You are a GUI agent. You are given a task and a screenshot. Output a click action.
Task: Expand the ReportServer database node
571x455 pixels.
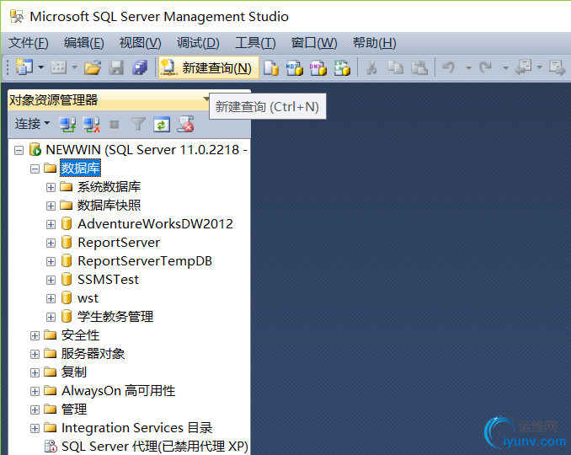(51, 243)
